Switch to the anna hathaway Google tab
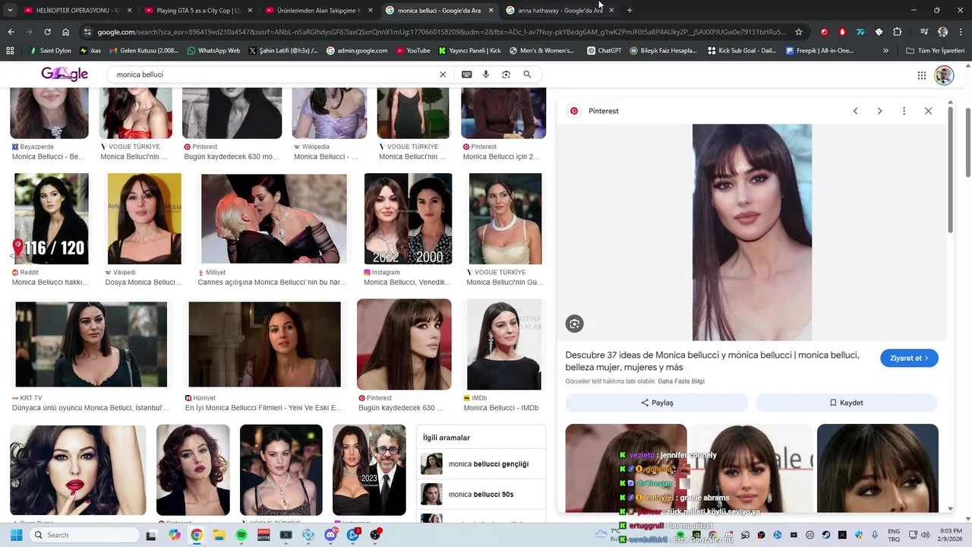972x547 pixels. coord(560,11)
